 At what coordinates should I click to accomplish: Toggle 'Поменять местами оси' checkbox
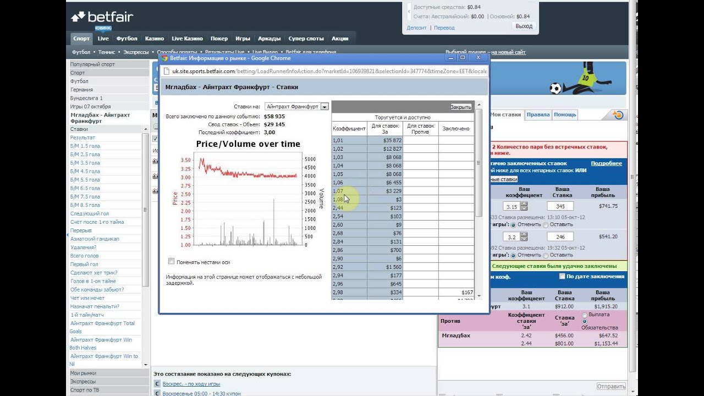point(171,261)
